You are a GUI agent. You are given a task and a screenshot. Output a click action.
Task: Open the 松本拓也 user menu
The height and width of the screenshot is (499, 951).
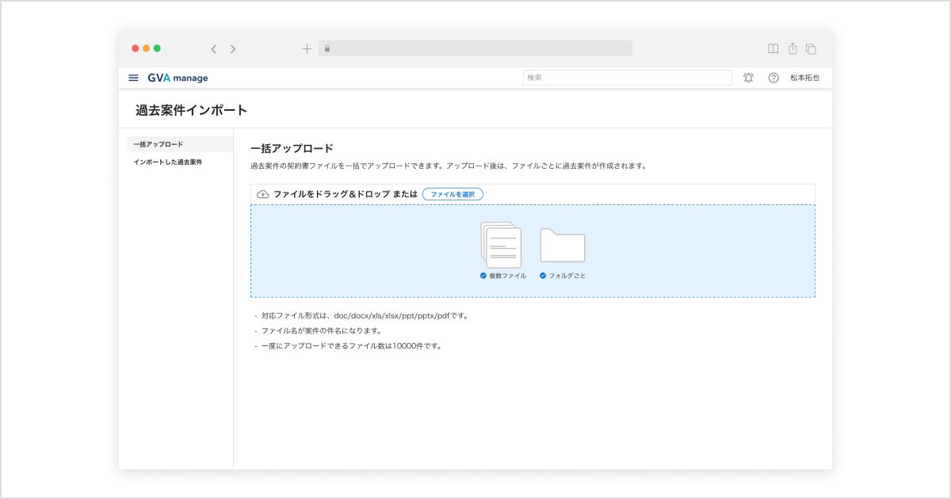pos(804,78)
